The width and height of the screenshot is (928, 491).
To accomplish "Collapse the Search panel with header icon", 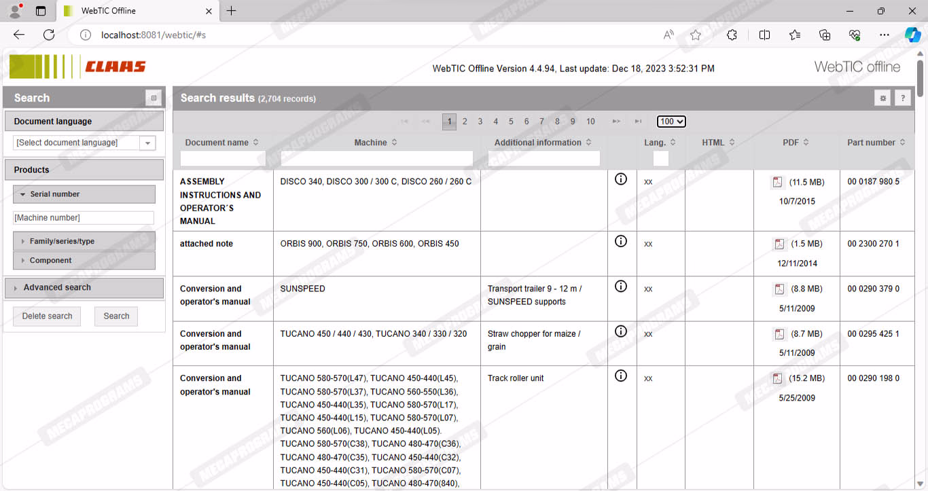I will (x=154, y=98).
